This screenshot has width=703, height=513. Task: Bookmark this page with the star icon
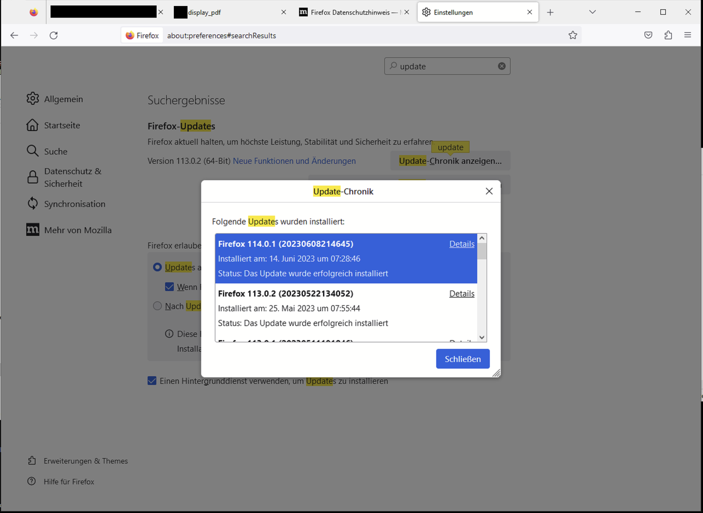tap(572, 35)
